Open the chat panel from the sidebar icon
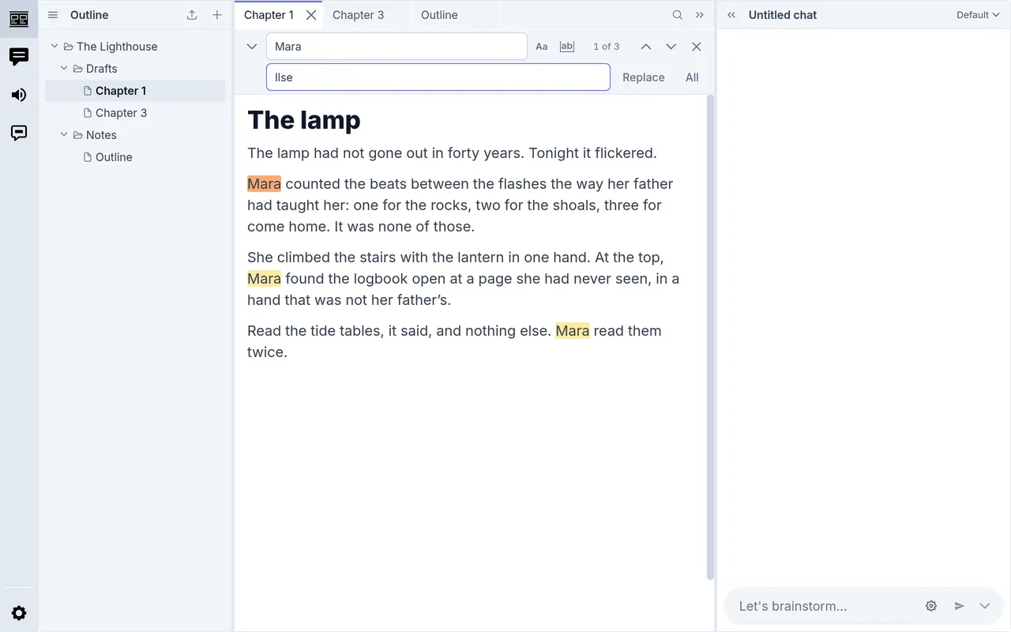 (x=19, y=57)
